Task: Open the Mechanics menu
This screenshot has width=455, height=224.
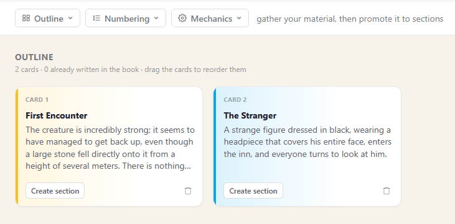Action: tap(210, 18)
